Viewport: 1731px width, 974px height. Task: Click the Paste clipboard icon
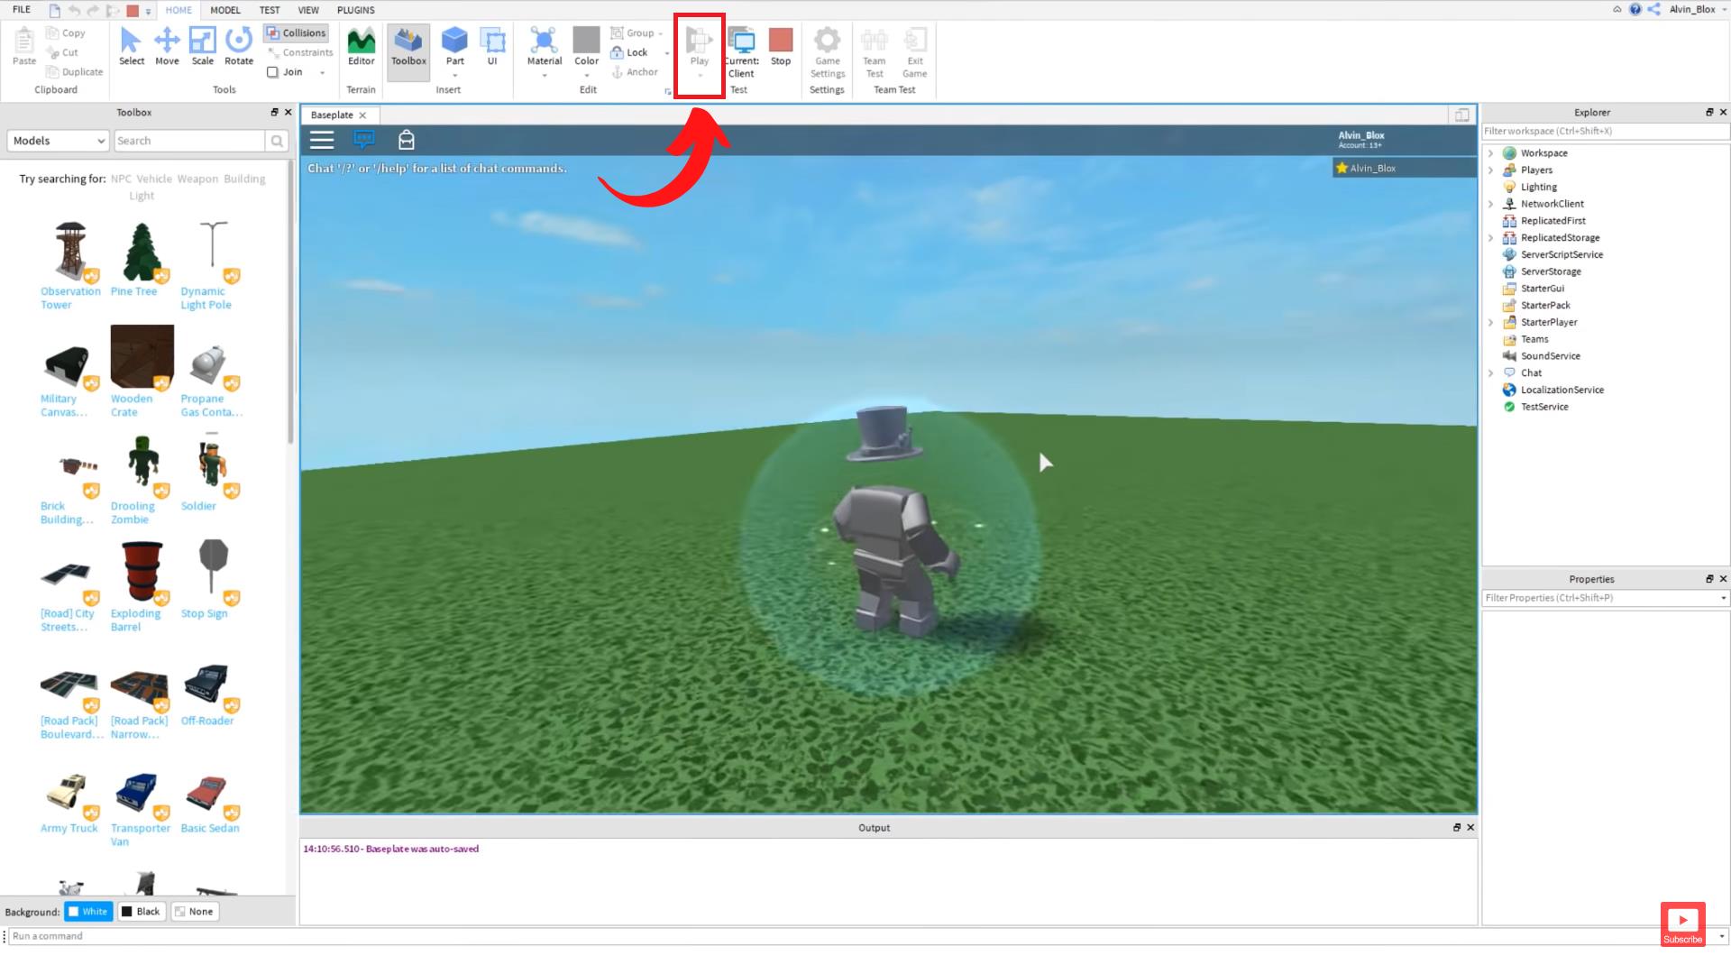tap(24, 47)
